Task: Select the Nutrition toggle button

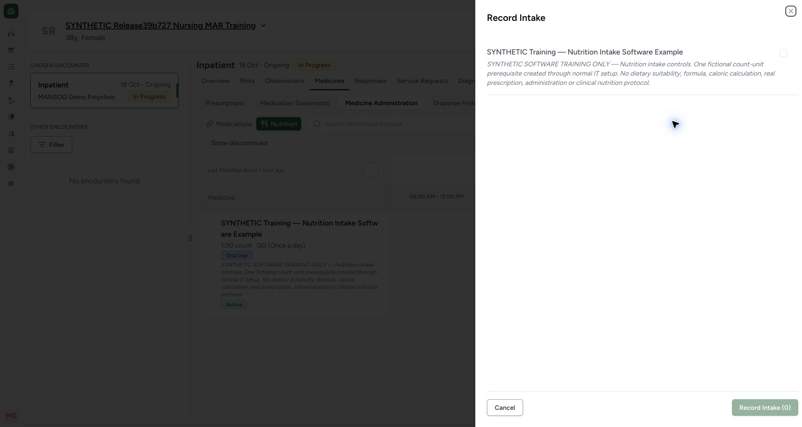Action: (x=278, y=124)
